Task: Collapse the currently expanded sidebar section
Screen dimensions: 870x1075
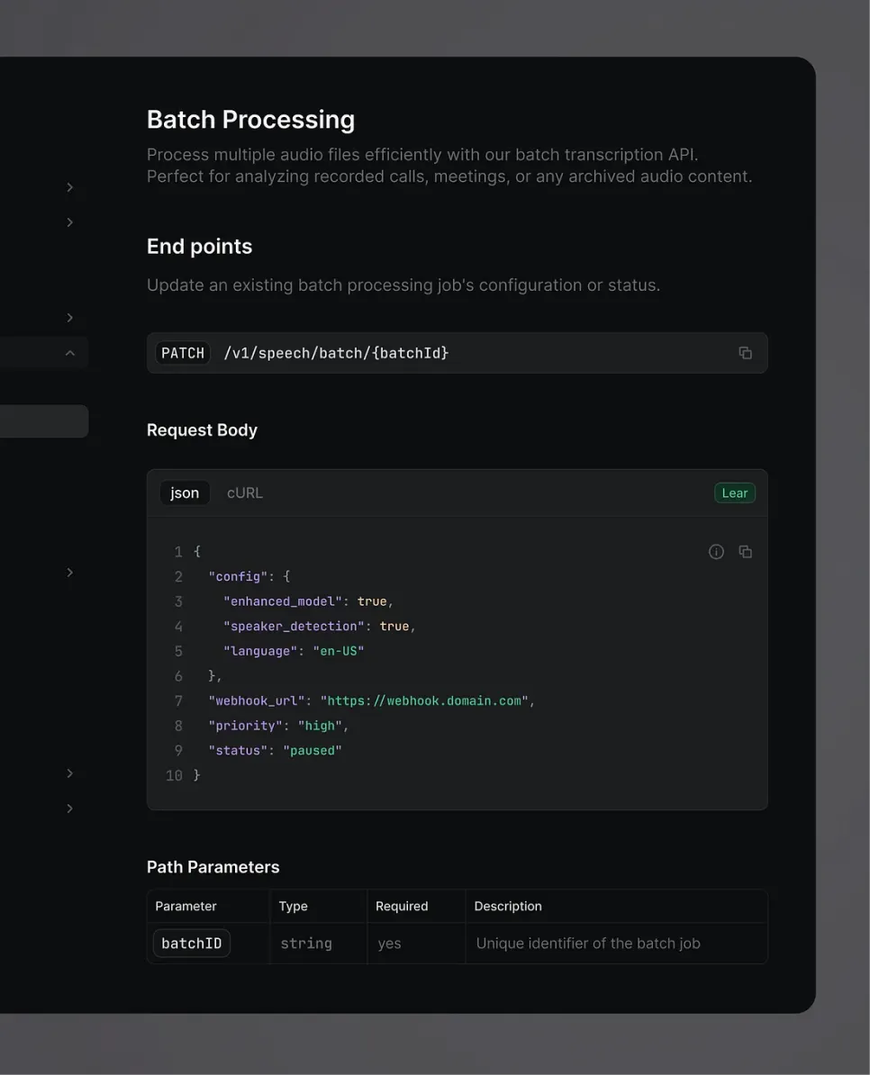Action: click(69, 352)
